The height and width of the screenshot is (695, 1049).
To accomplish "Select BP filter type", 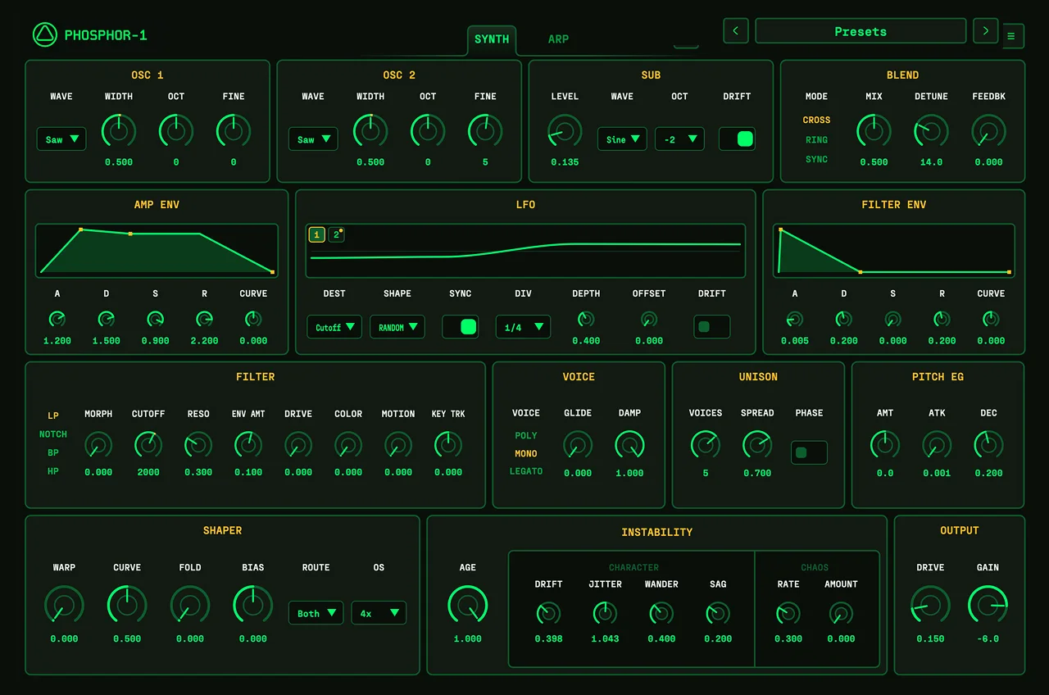I will (53, 452).
